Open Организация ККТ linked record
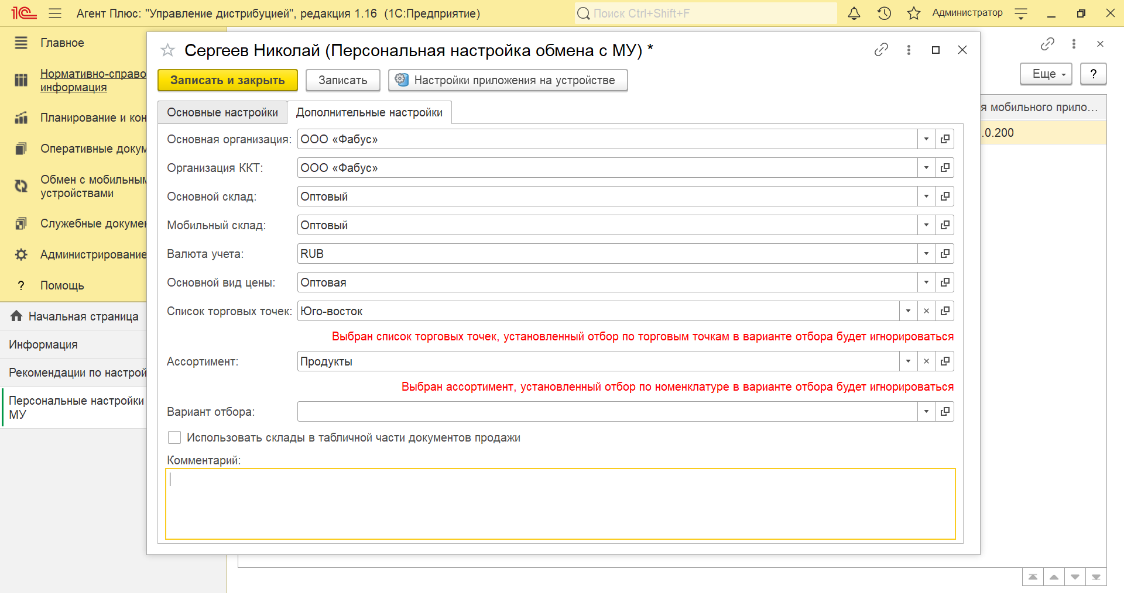 pos(945,168)
